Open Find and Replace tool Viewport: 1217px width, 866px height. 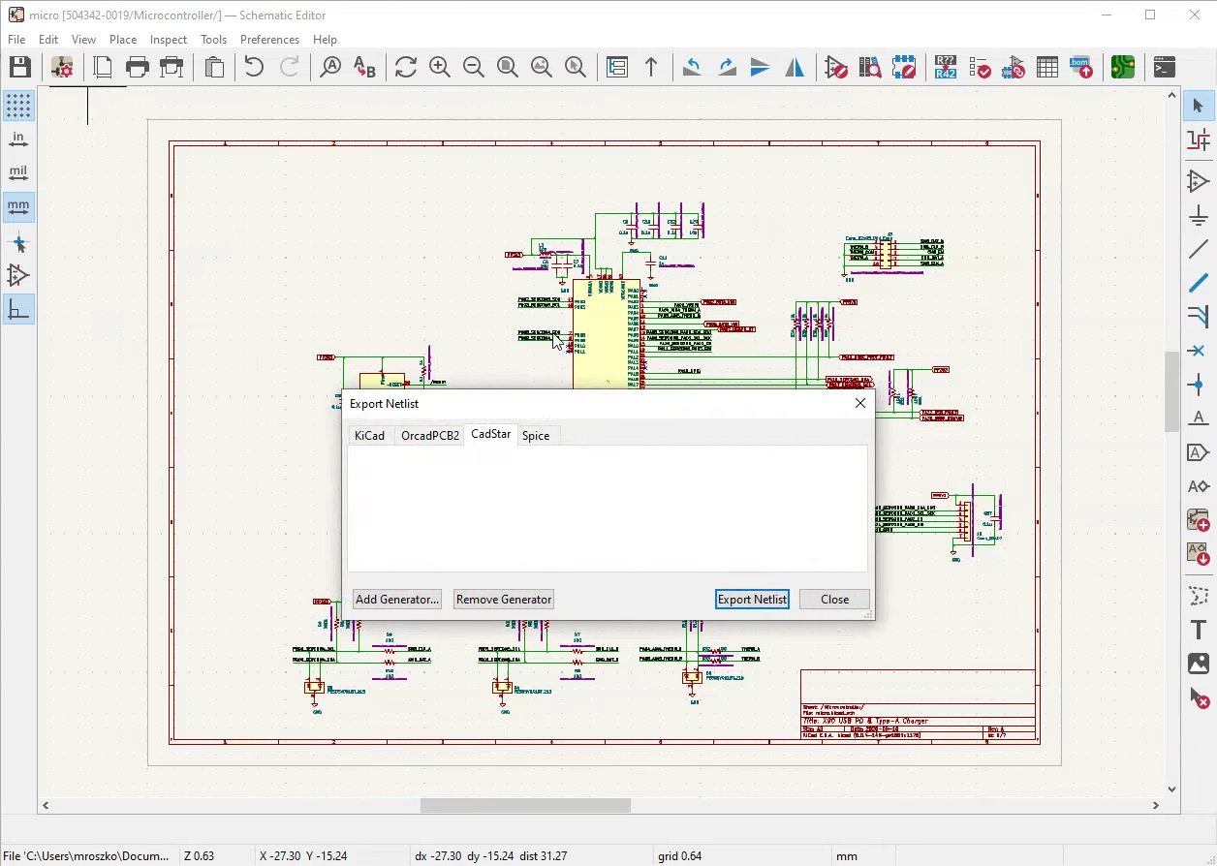click(364, 67)
